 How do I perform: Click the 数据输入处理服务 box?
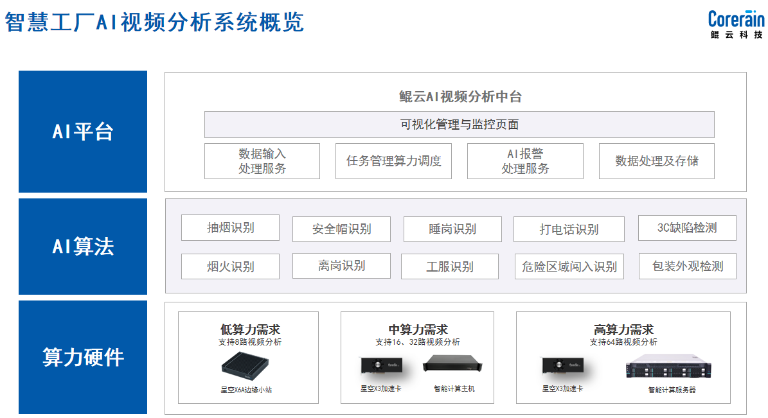(x=262, y=161)
